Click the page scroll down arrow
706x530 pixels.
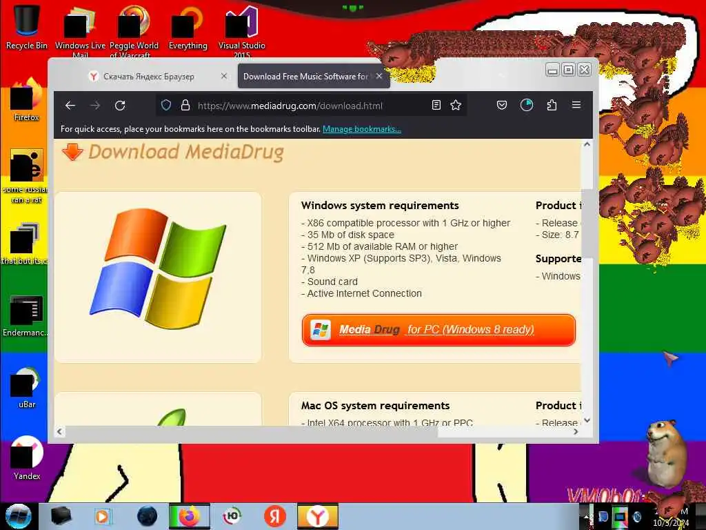click(587, 420)
